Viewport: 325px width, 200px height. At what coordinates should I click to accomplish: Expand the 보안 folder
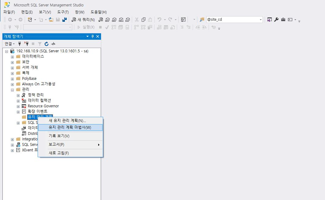pyautogui.click(x=13, y=62)
